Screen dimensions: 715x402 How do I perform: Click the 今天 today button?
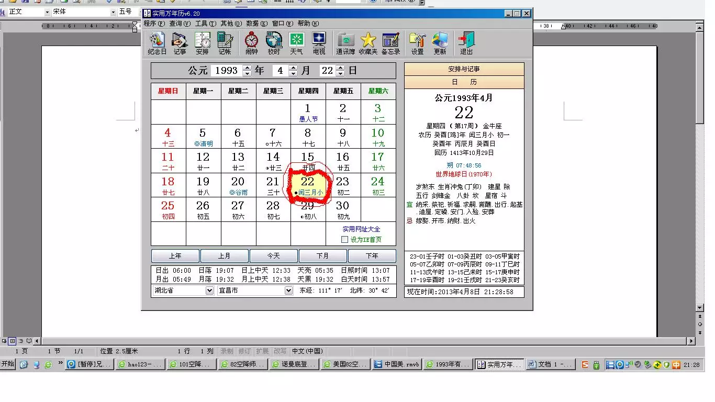point(273,256)
